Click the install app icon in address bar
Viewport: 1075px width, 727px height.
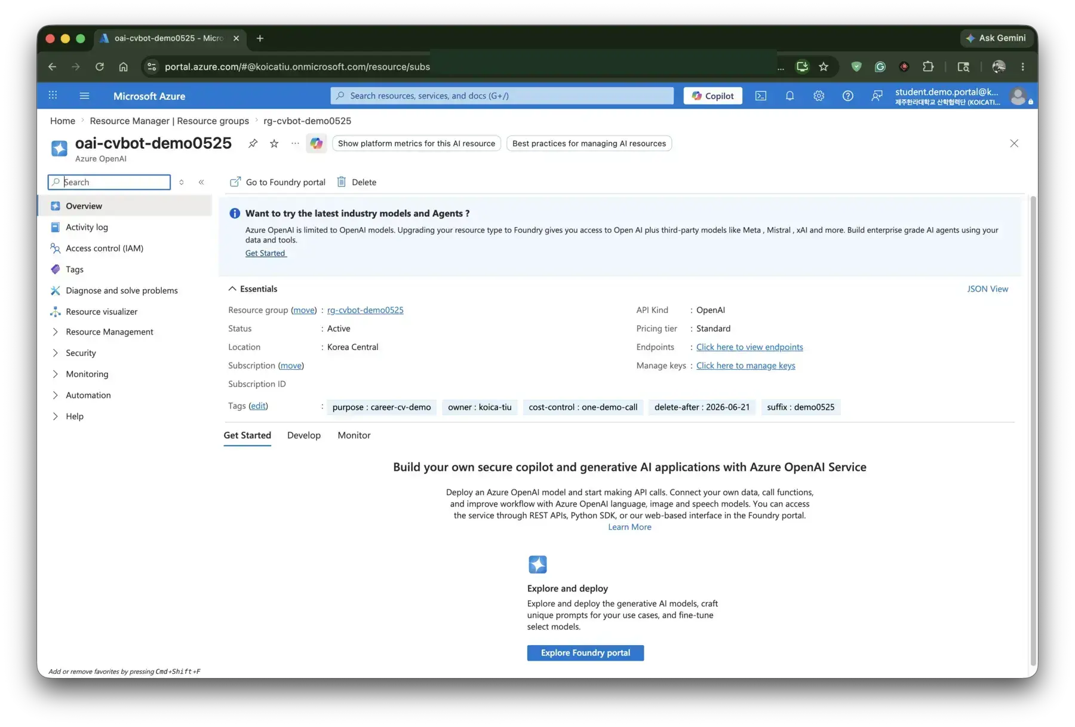(x=802, y=67)
